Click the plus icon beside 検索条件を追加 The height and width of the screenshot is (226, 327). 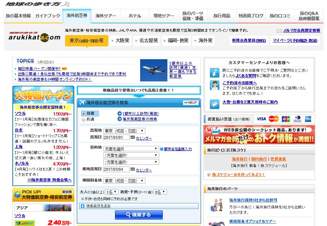point(82,206)
